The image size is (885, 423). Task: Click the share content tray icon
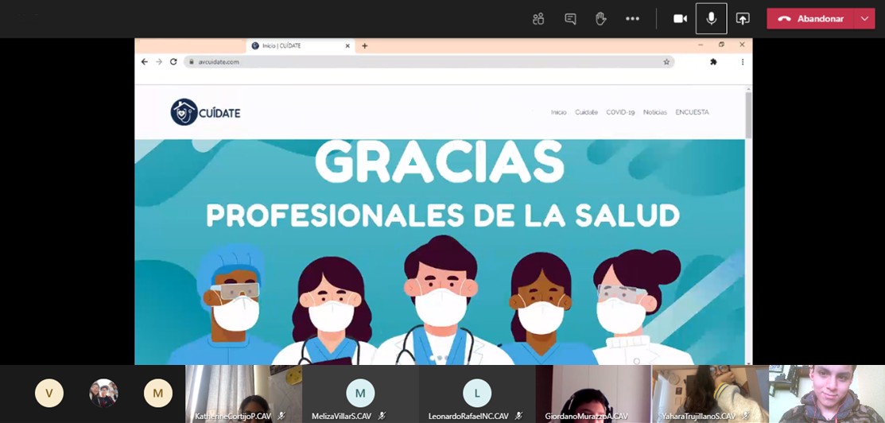coord(743,18)
